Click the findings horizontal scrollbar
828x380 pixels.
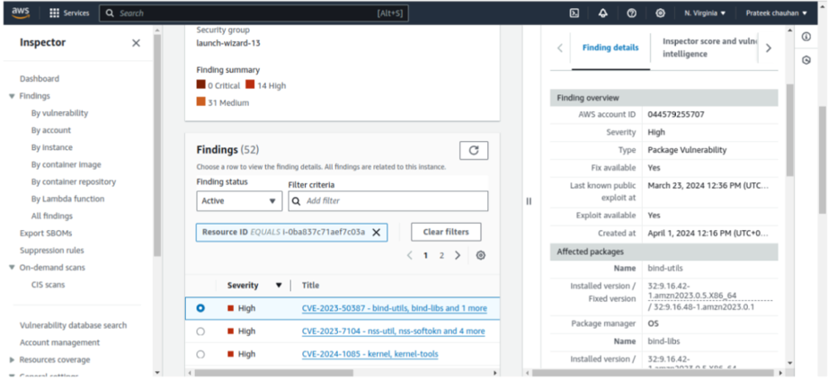(273, 373)
